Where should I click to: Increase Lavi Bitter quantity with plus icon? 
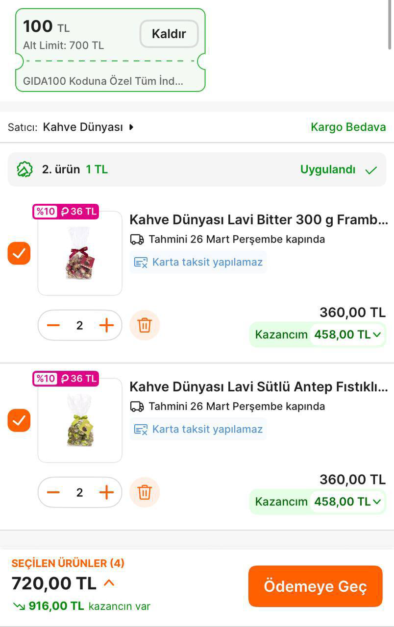pyautogui.click(x=106, y=325)
